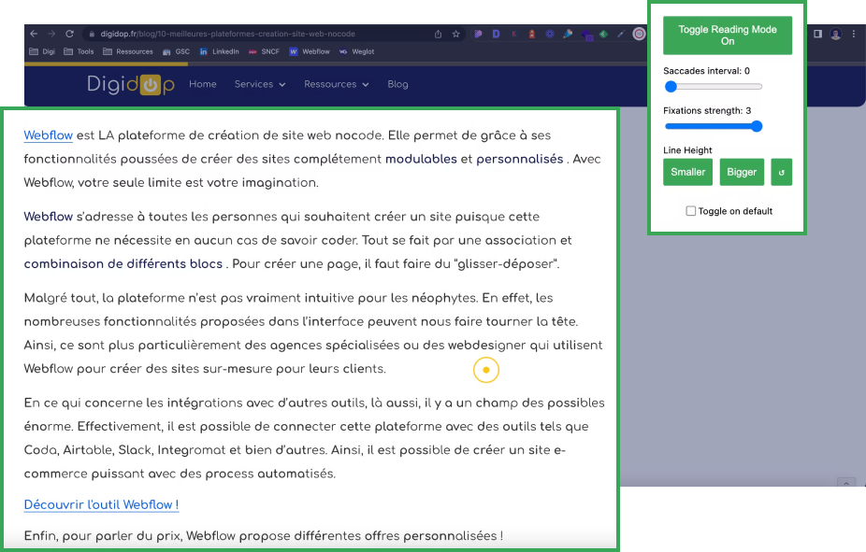
Task: Open the LinkedIn bookmark
Action: coord(219,51)
